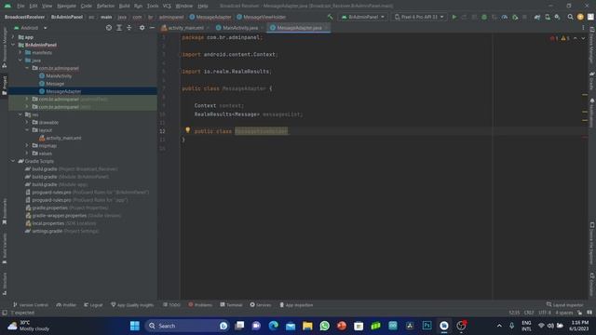The height and width of the screenshot is (335, 596).
Task: Collapse the res folder
Action: pos(20,114)
